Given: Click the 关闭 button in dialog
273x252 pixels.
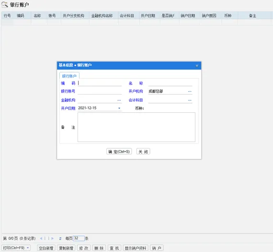Looking at the screenshot, I should click(143, 152).
